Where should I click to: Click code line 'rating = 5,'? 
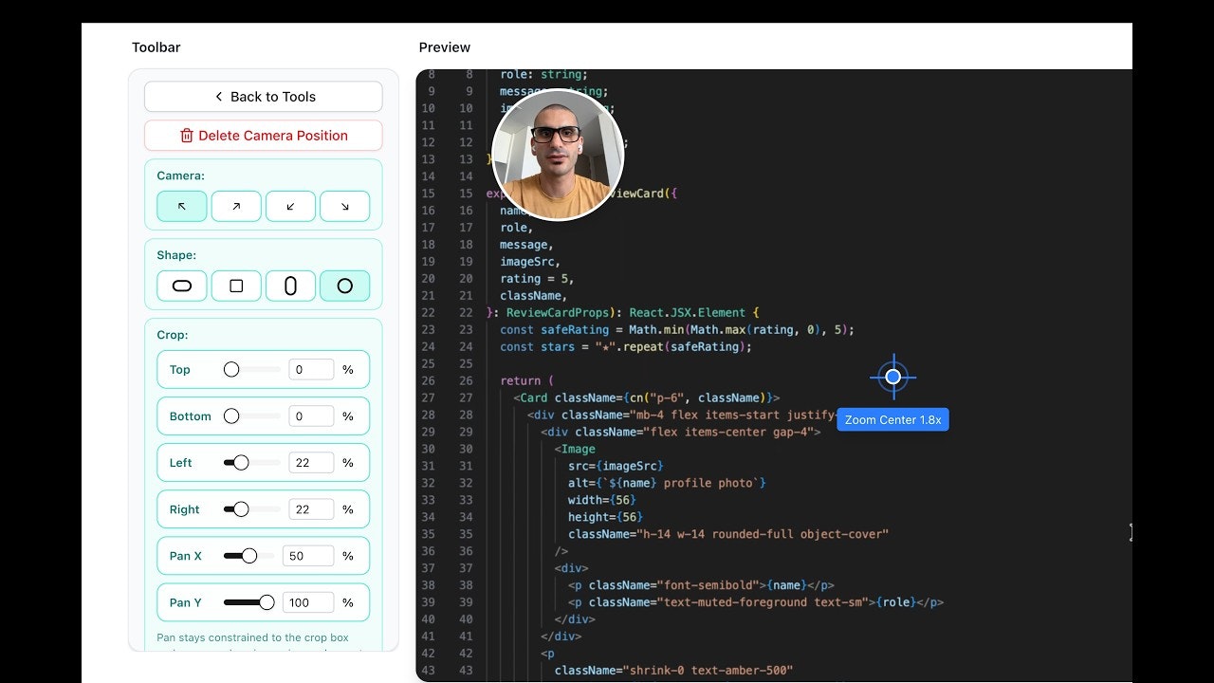pos(537,279)
